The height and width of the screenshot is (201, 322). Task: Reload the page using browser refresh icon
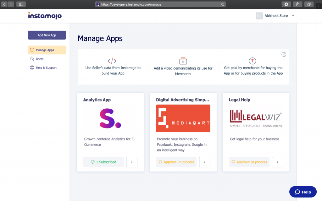pyautogui.click(x=223, y=4)
